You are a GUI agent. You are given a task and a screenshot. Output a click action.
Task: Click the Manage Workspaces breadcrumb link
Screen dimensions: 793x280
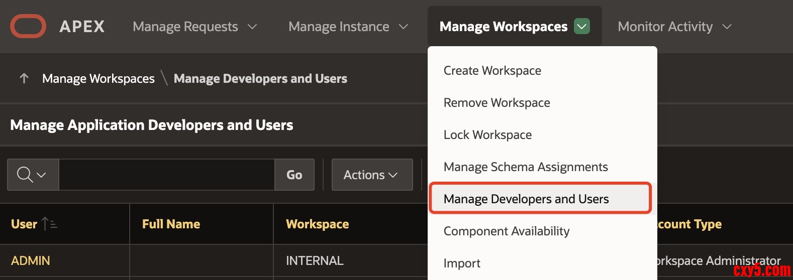pyautogui.click(x=98, y=79)
